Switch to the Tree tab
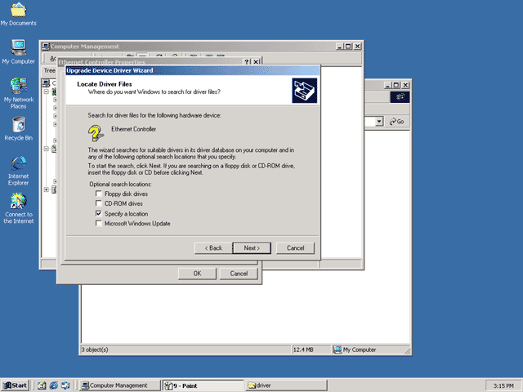 (49, 71)
